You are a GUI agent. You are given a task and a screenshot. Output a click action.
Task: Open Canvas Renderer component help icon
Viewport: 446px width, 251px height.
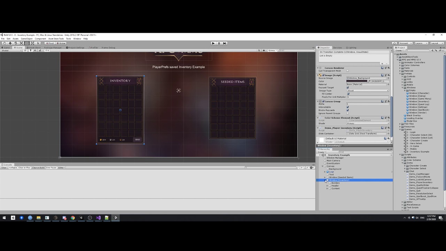tap(382, 68)
